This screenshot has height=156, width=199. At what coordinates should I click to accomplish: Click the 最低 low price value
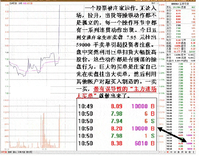193,46
